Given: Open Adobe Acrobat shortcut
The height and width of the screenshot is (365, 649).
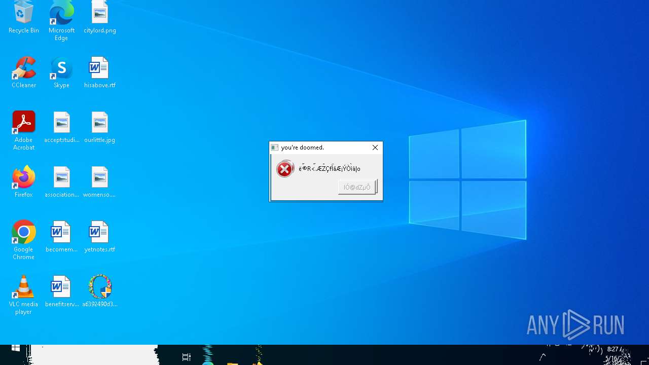Looking at the screenshot, I should point(24,130).
